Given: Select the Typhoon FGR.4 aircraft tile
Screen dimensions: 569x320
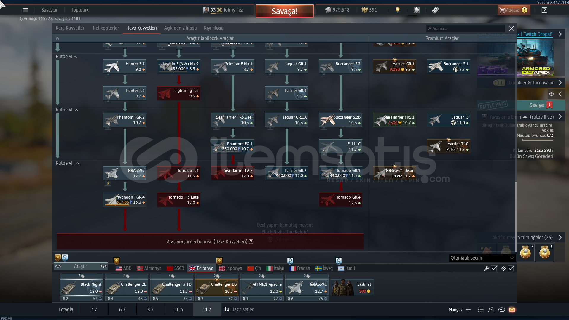Looking at the screenshot, I should point(125,200).
